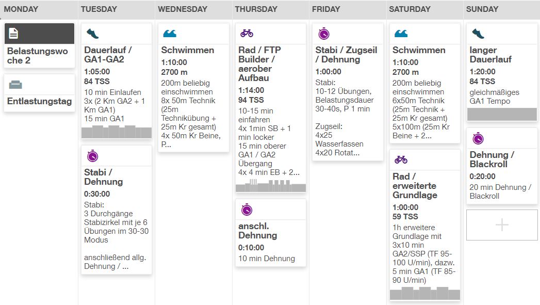Select the THURSDAY column header
The height and width of the screenshot is (305, 540).
(x=256, y=9)
